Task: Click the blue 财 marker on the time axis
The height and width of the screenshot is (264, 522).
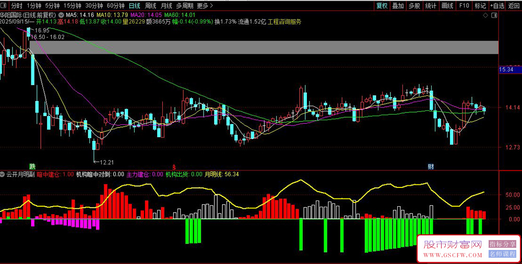Action: [431, 167]
